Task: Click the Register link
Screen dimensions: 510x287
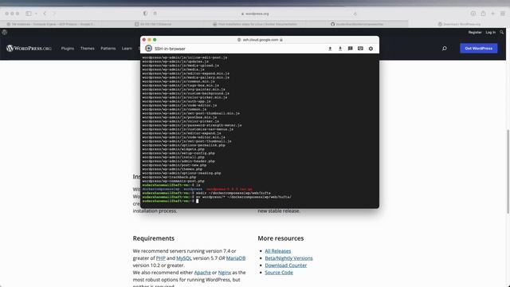Action: pyautogui.click(x=475, y=32)
